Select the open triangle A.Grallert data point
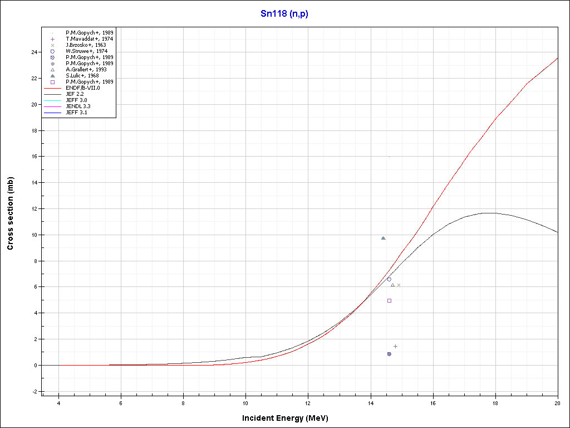The height and width of the screenshot is (428, 570). tap(392, 285)
